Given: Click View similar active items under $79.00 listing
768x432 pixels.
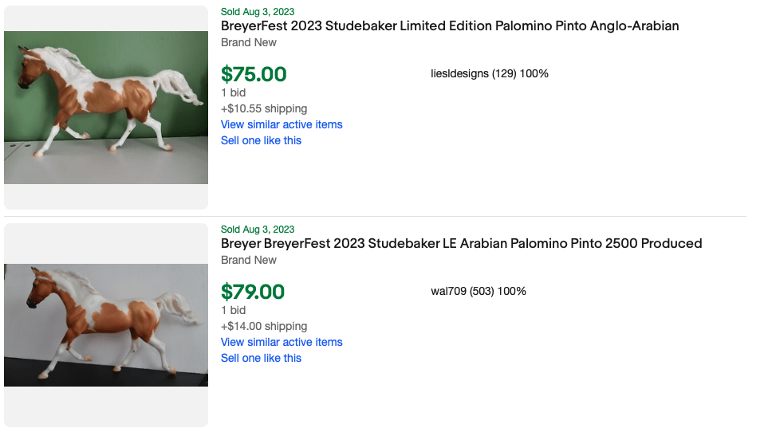Looking at the screenshot, I should tap(282, 342).
